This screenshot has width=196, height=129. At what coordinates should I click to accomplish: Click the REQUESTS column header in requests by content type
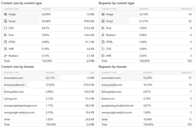(x=186, y=9)
